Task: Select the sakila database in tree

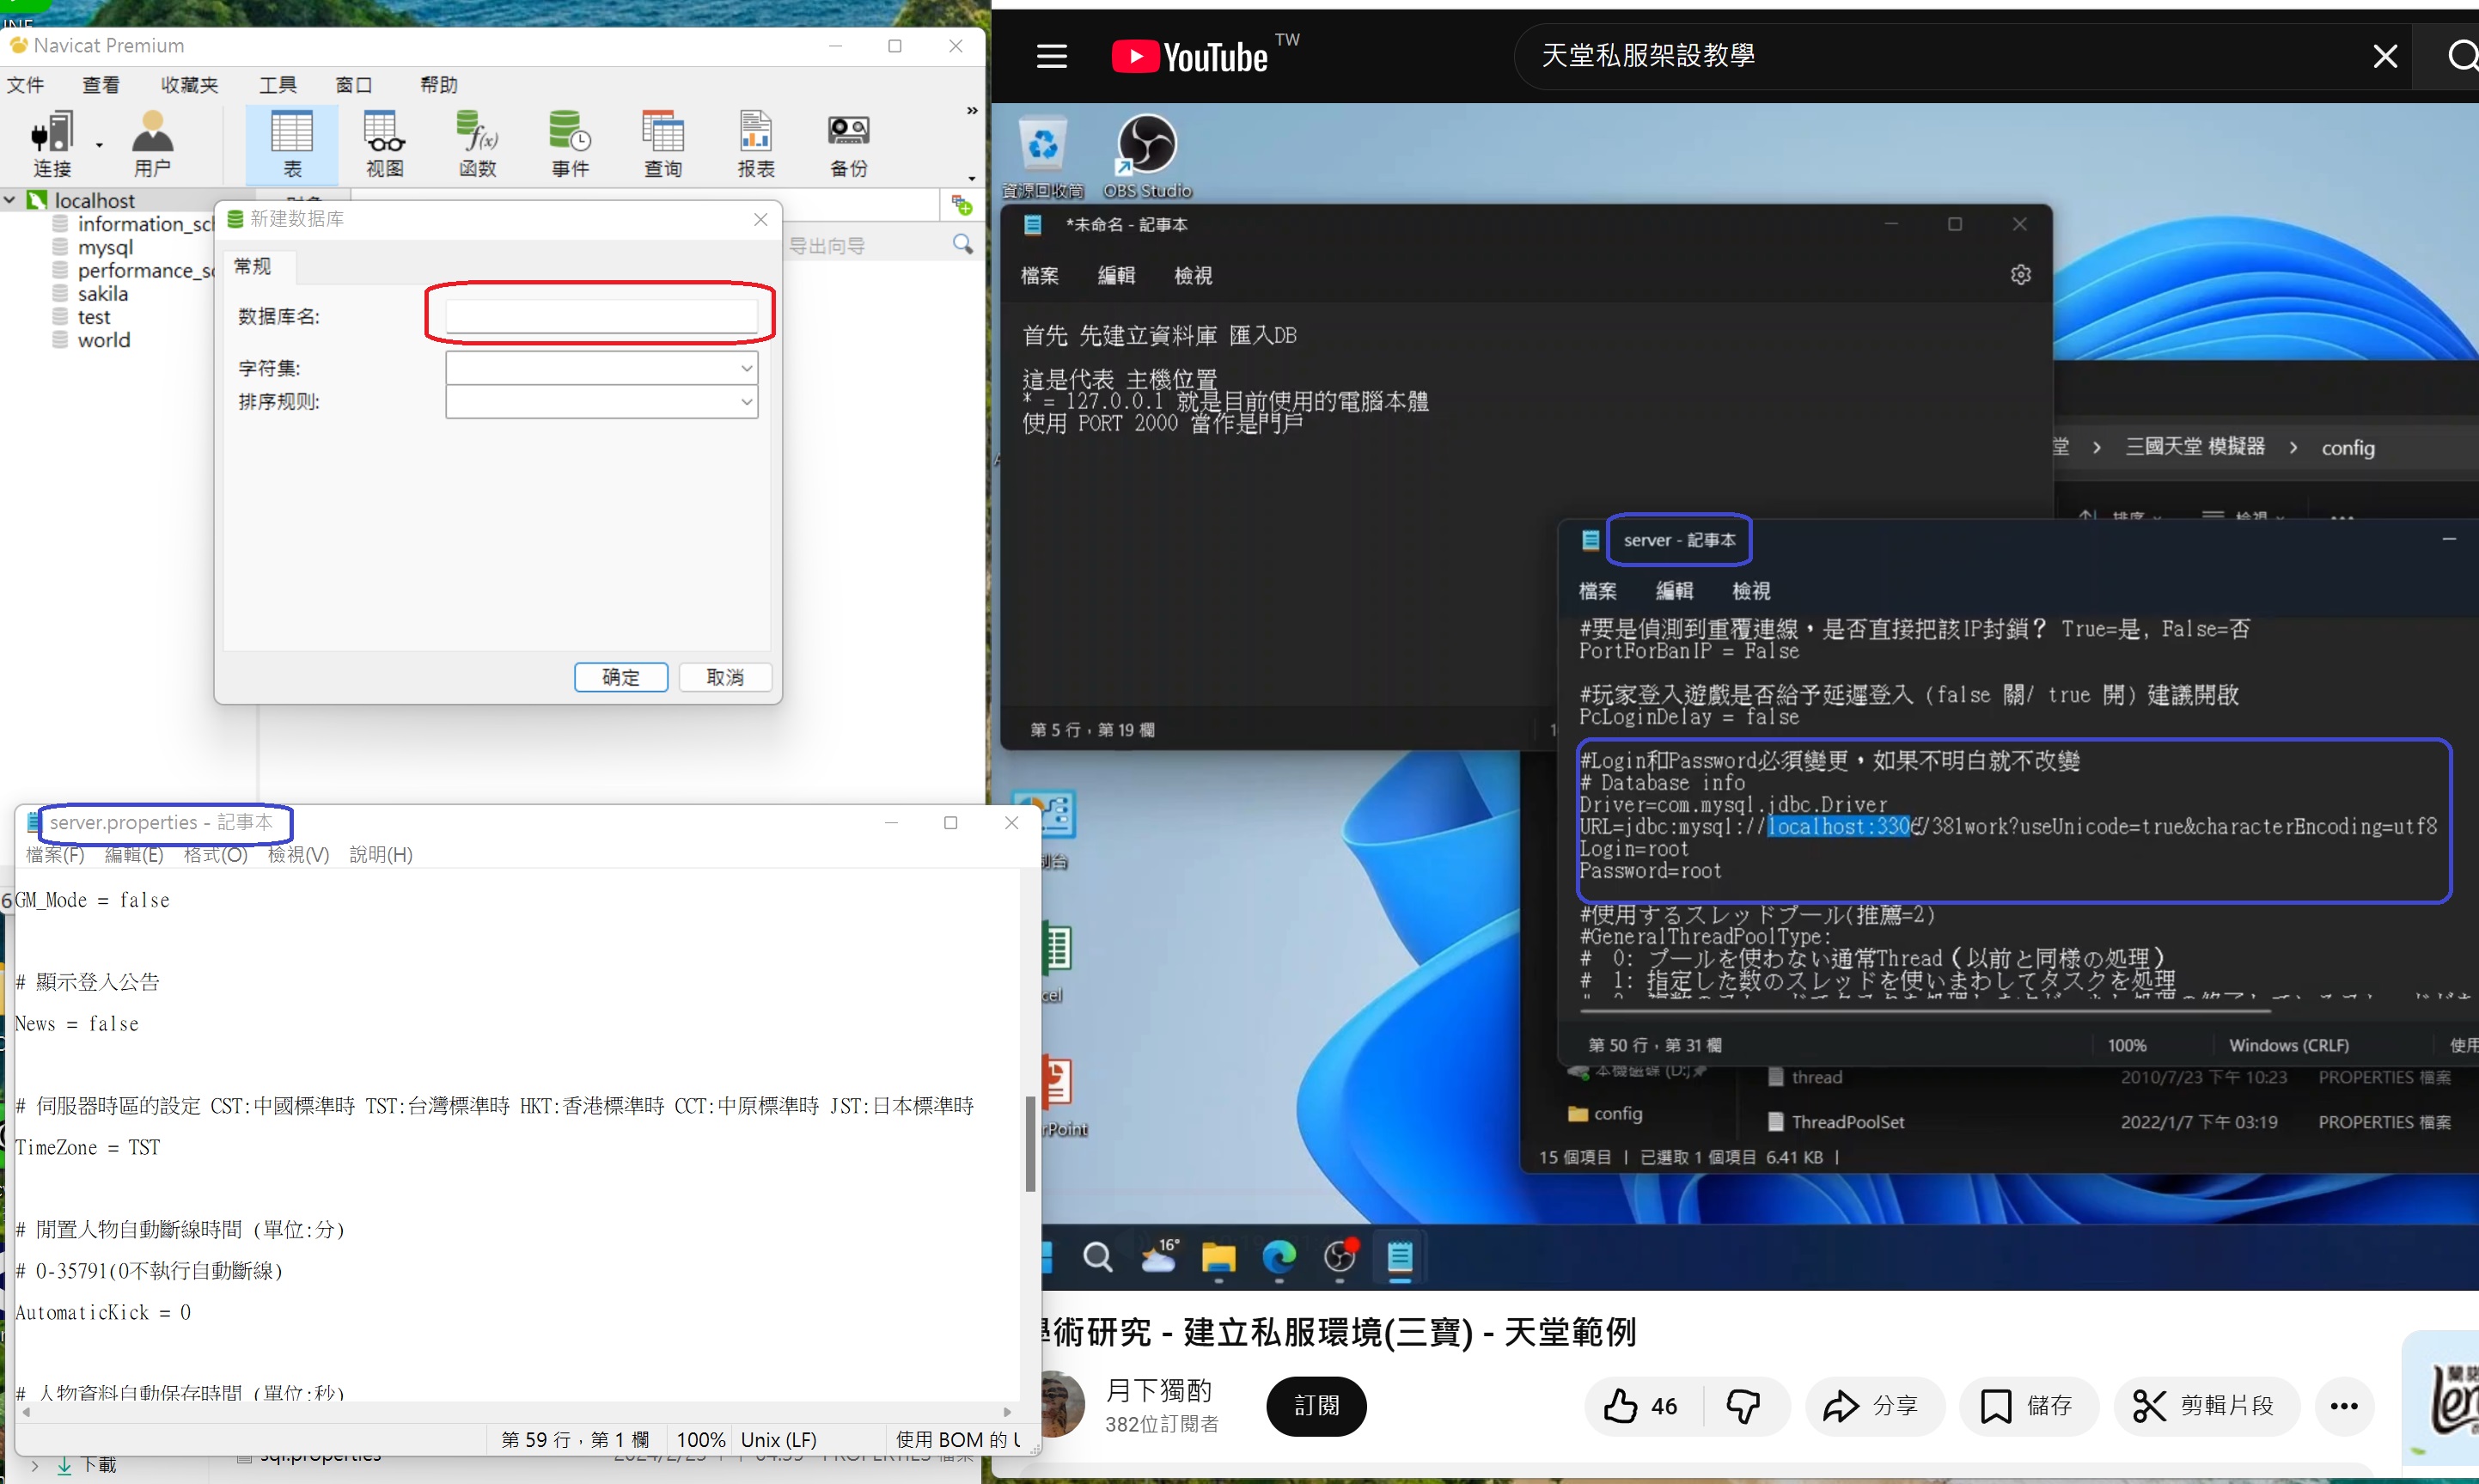Action: pyautogui.click(x=103, y=294)
